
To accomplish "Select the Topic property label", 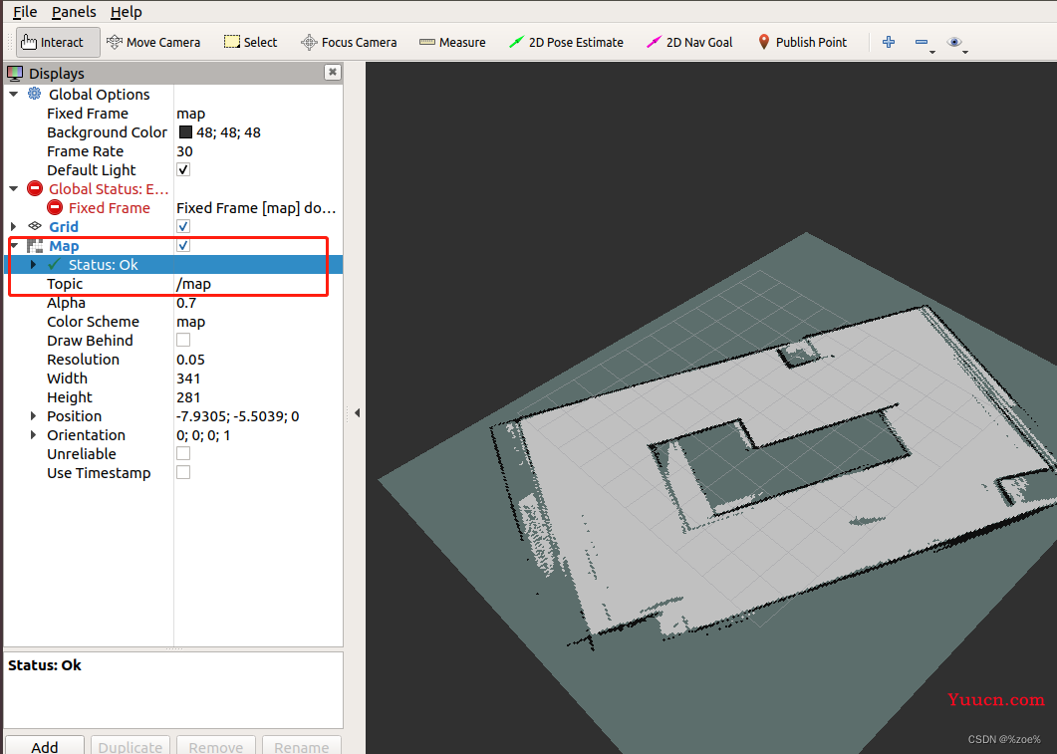I will click(65, 284).
